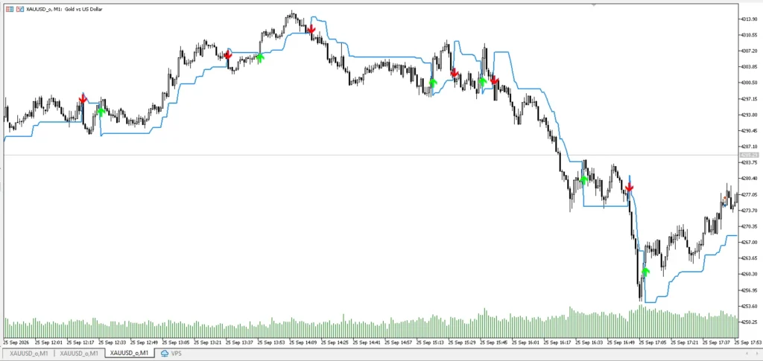Select the leftmost inactive XAUUSD_o,M1 tab
763x361 pixels.
[x=28, y=354]
